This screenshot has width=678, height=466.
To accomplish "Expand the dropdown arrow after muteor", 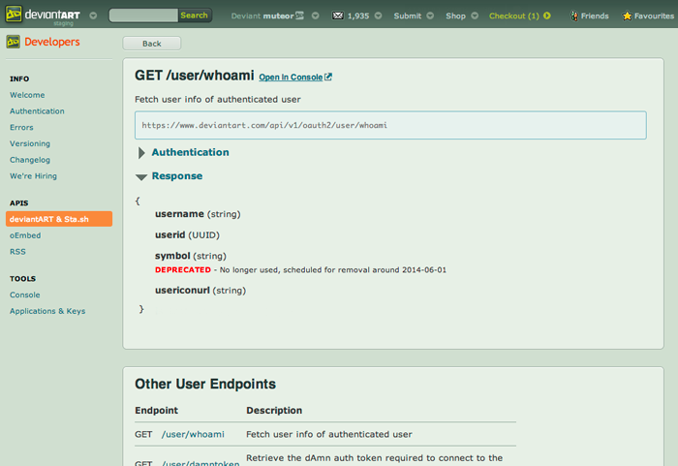I will [x=315, y=16].
